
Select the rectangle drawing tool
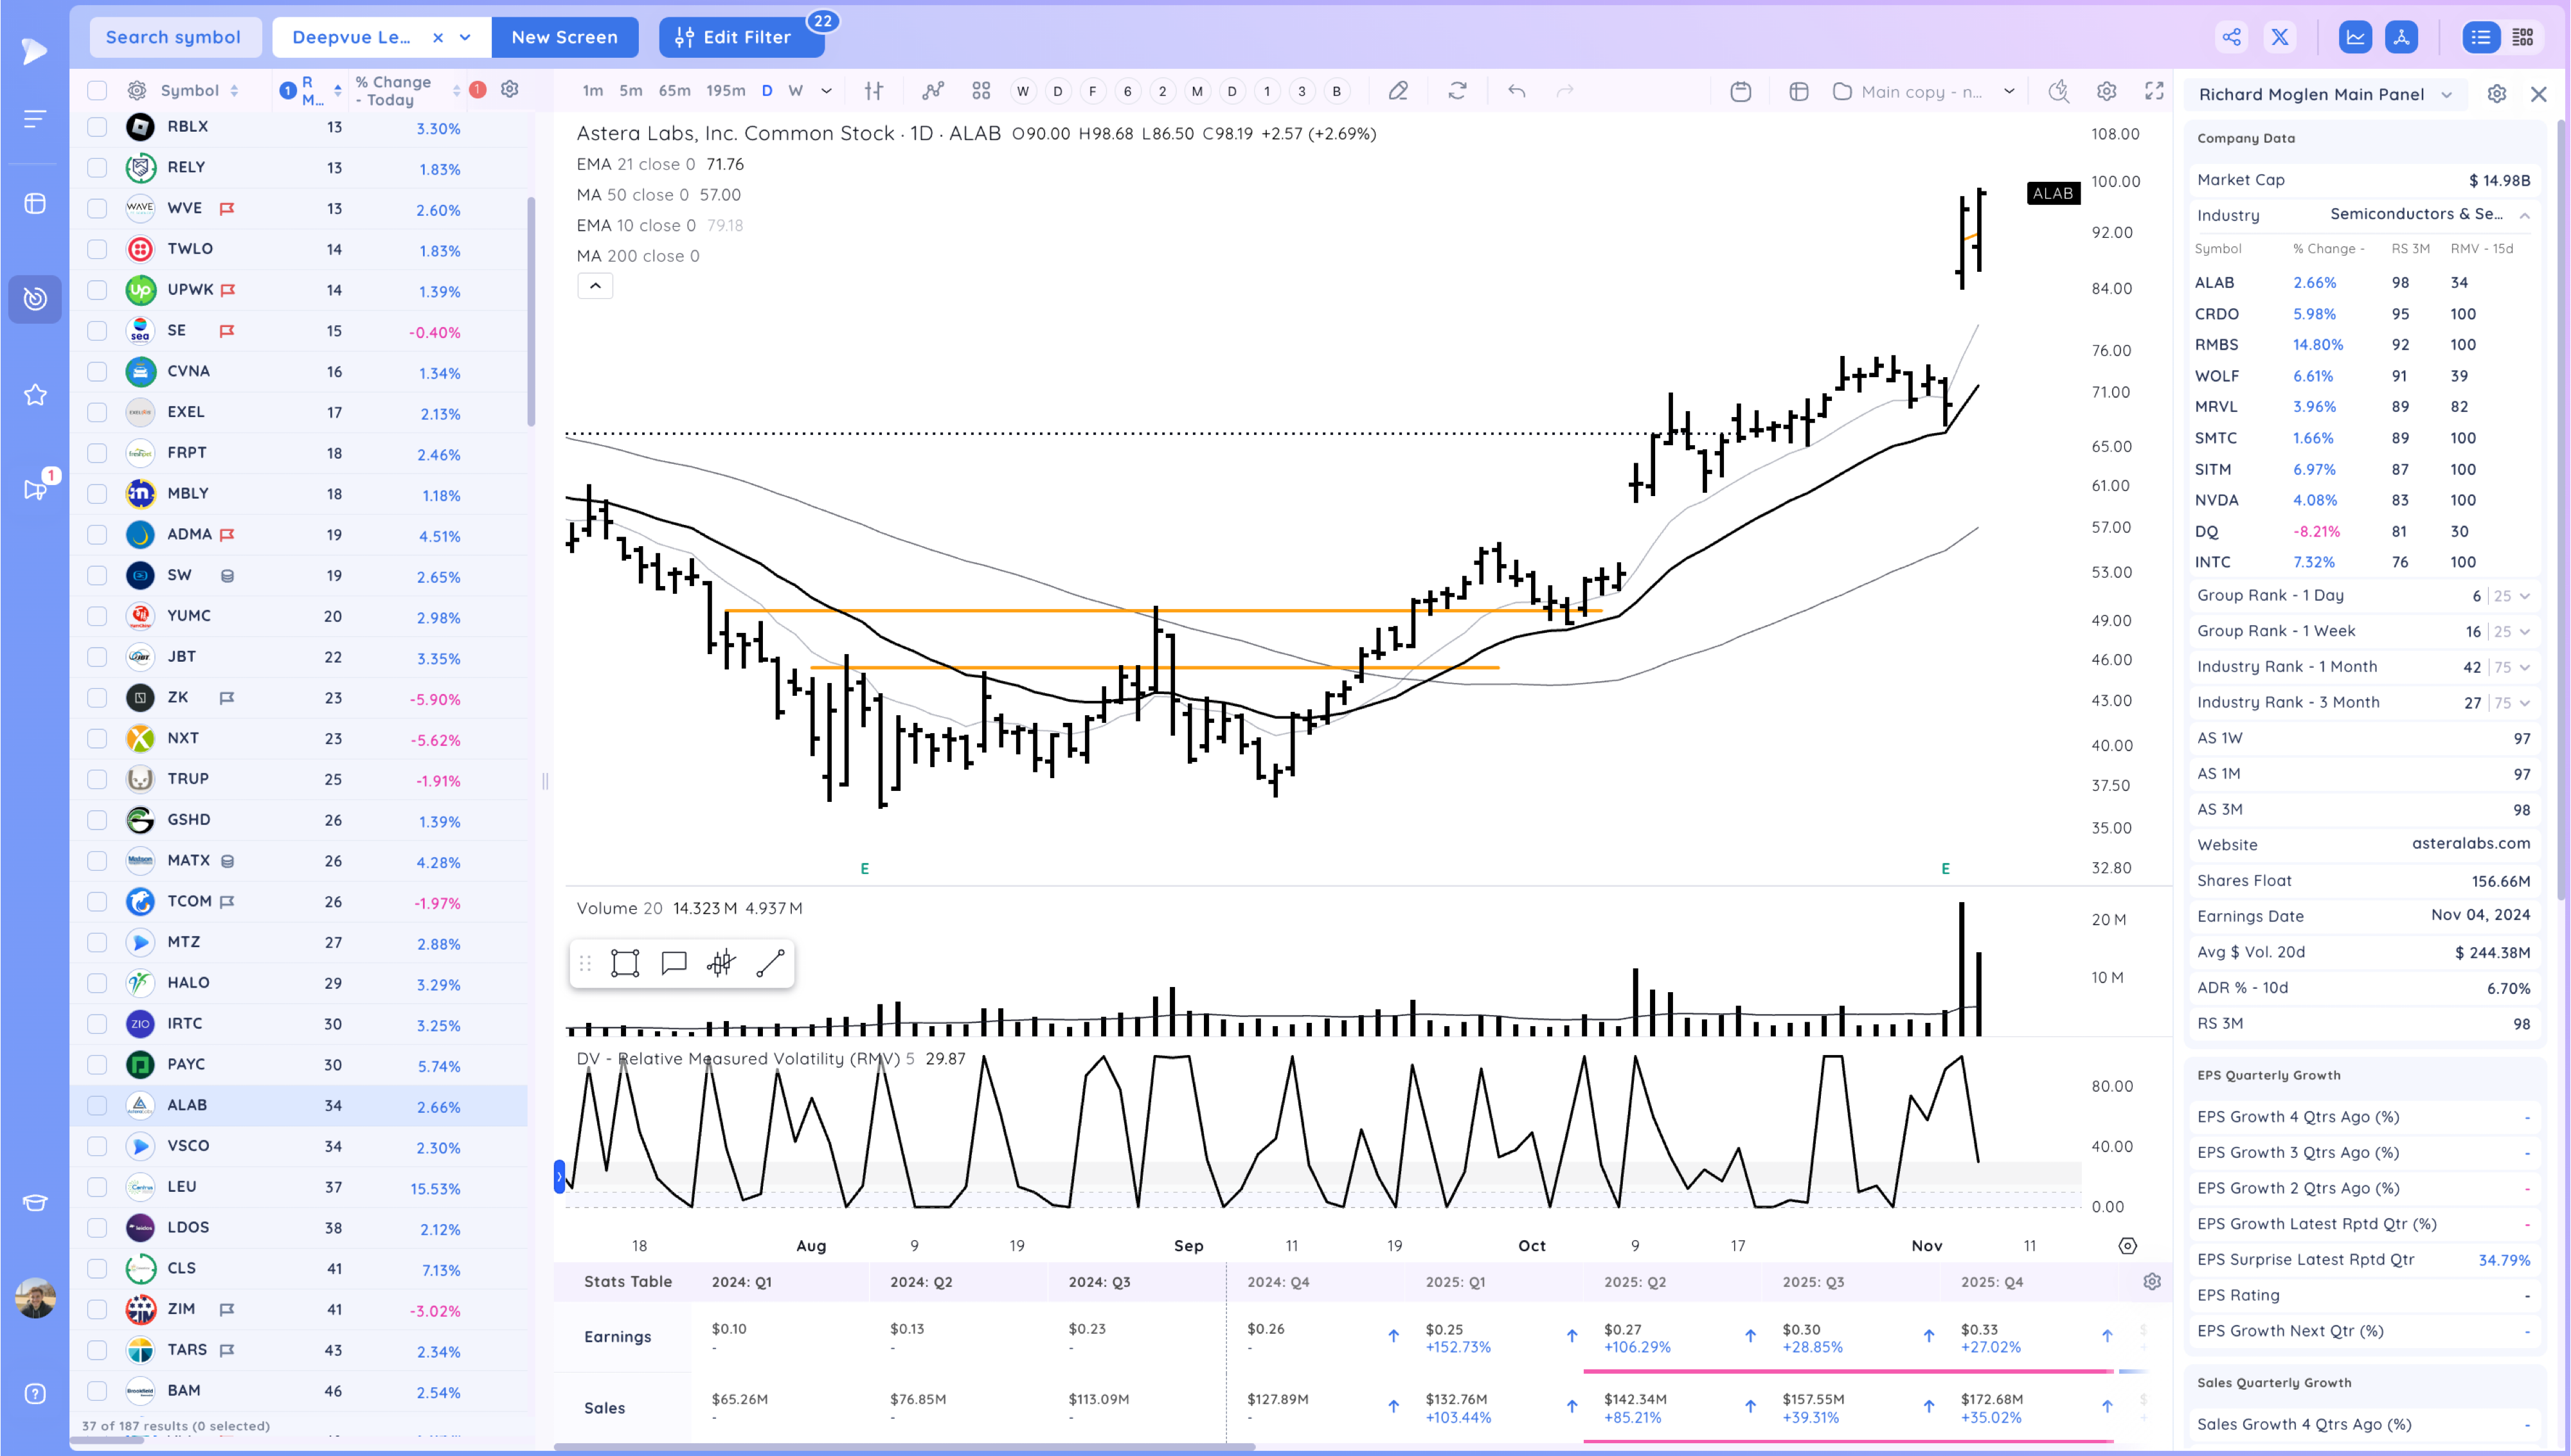click(625, 963)
